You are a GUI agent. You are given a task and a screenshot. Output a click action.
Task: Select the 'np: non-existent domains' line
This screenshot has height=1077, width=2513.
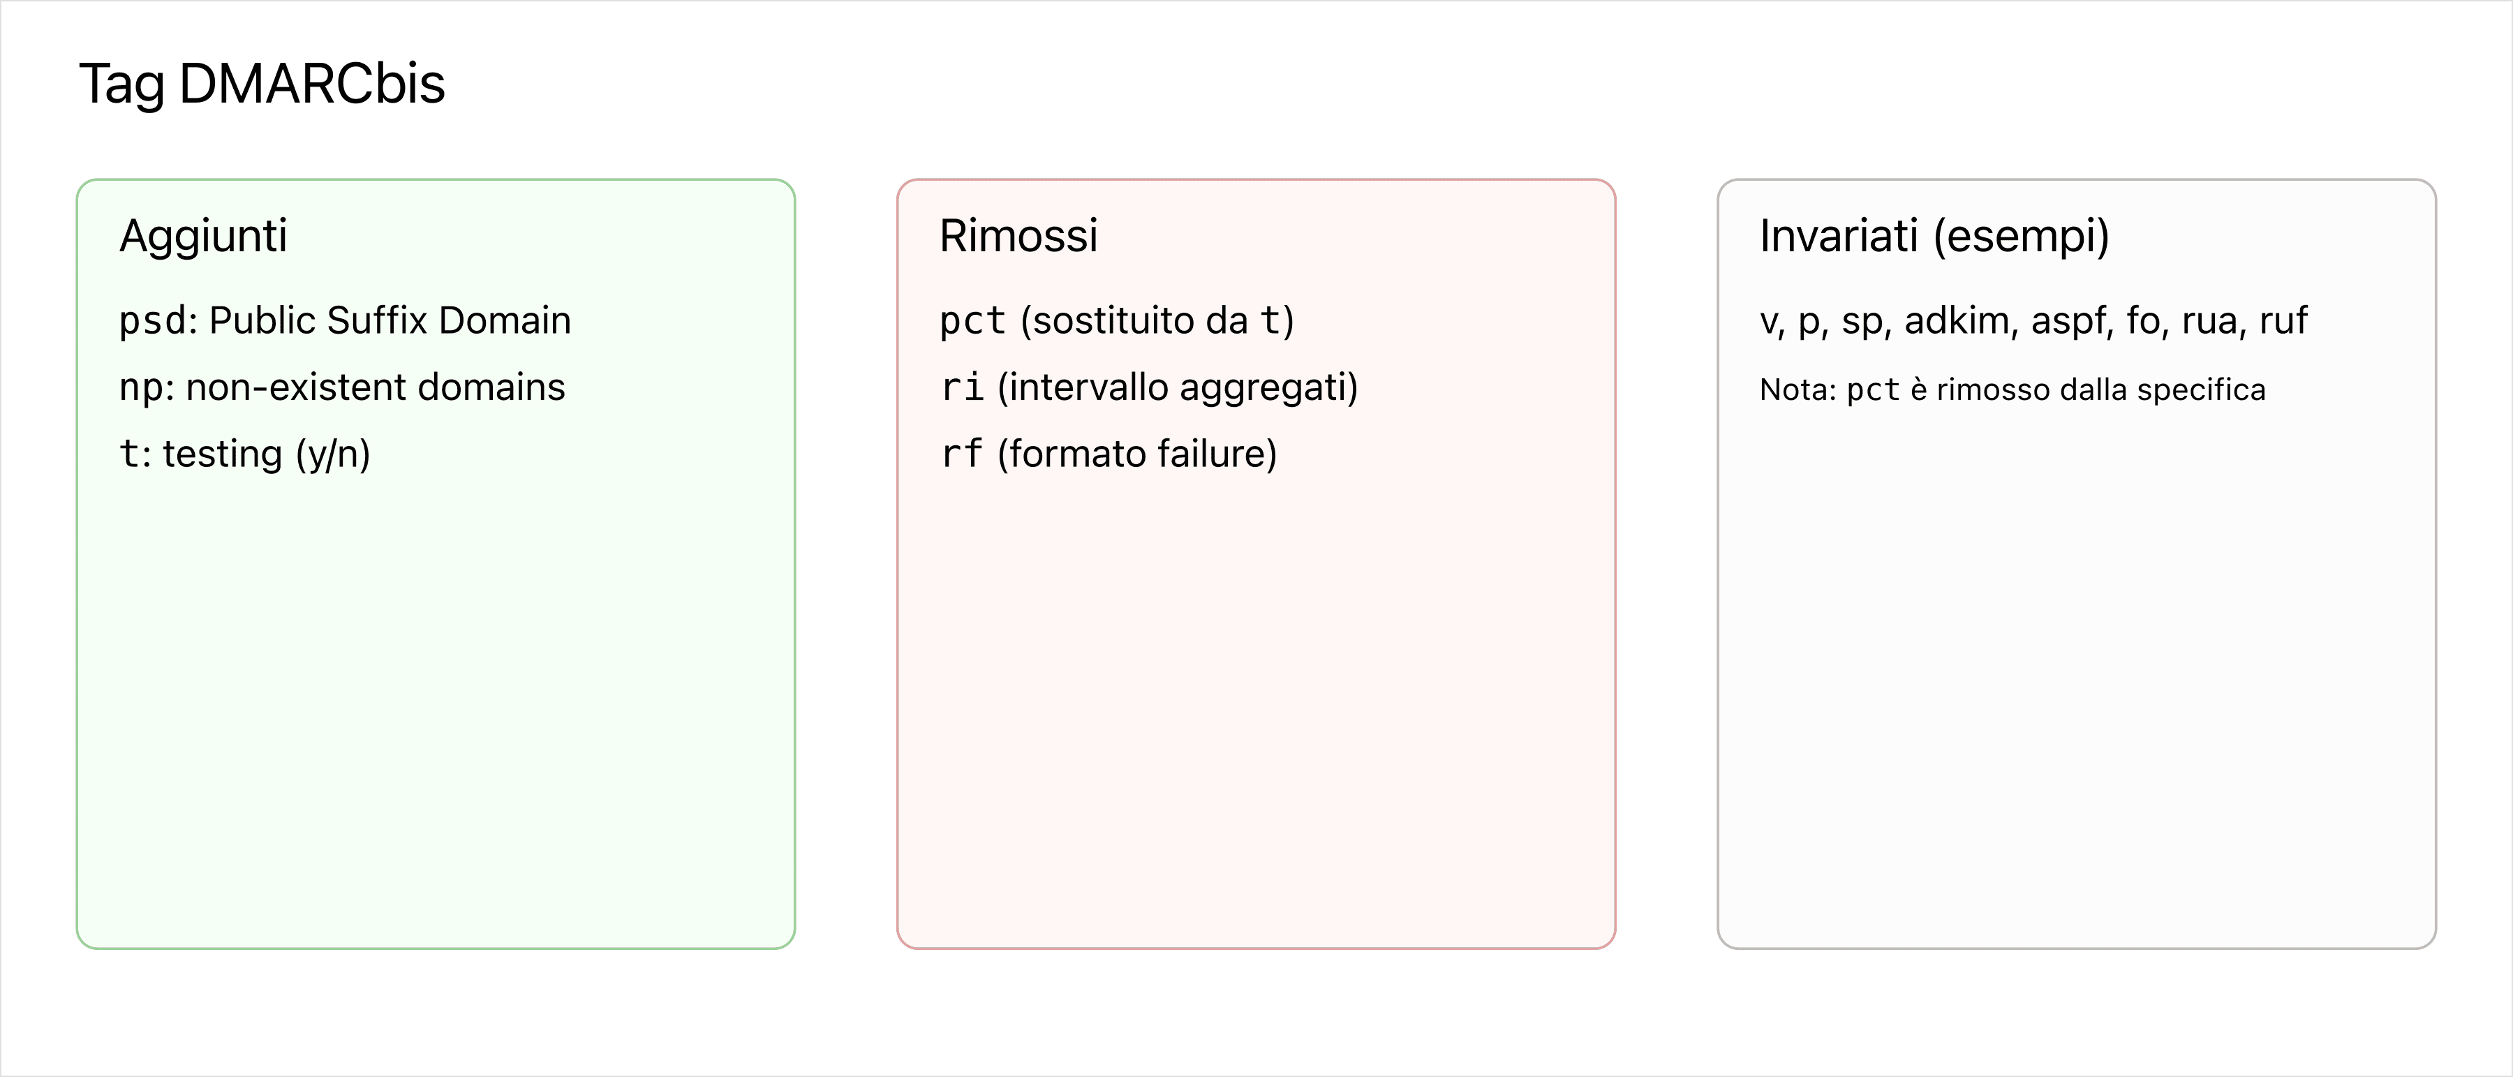click(x=341, y=387)
